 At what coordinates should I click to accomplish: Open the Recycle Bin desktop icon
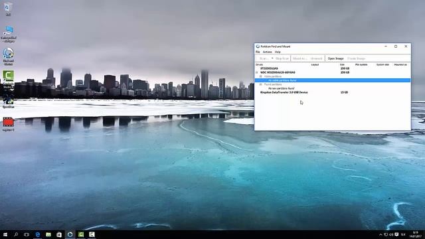pyautogui.click(x=8, y=9)
